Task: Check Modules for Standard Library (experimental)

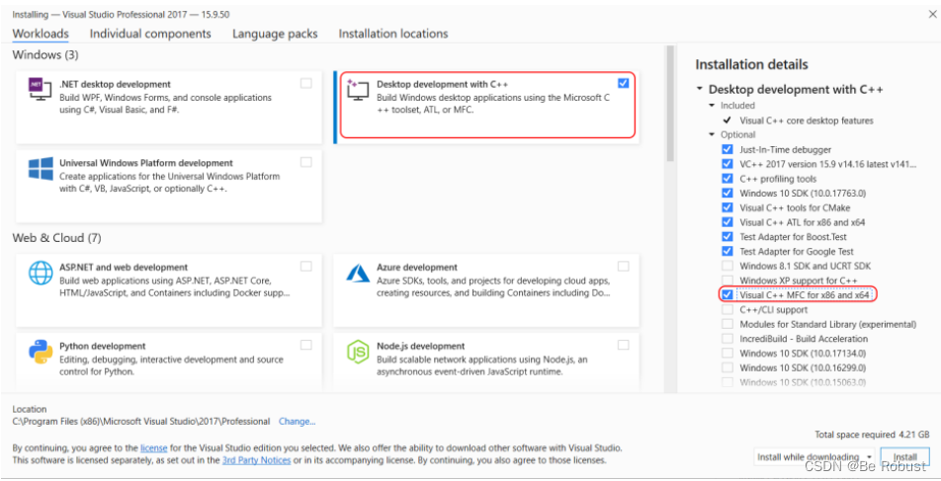Action: tap(727, 325)
